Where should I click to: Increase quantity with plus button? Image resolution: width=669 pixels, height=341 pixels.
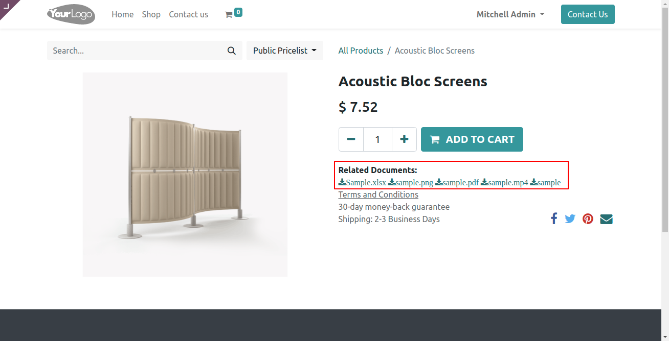(404, 139)
